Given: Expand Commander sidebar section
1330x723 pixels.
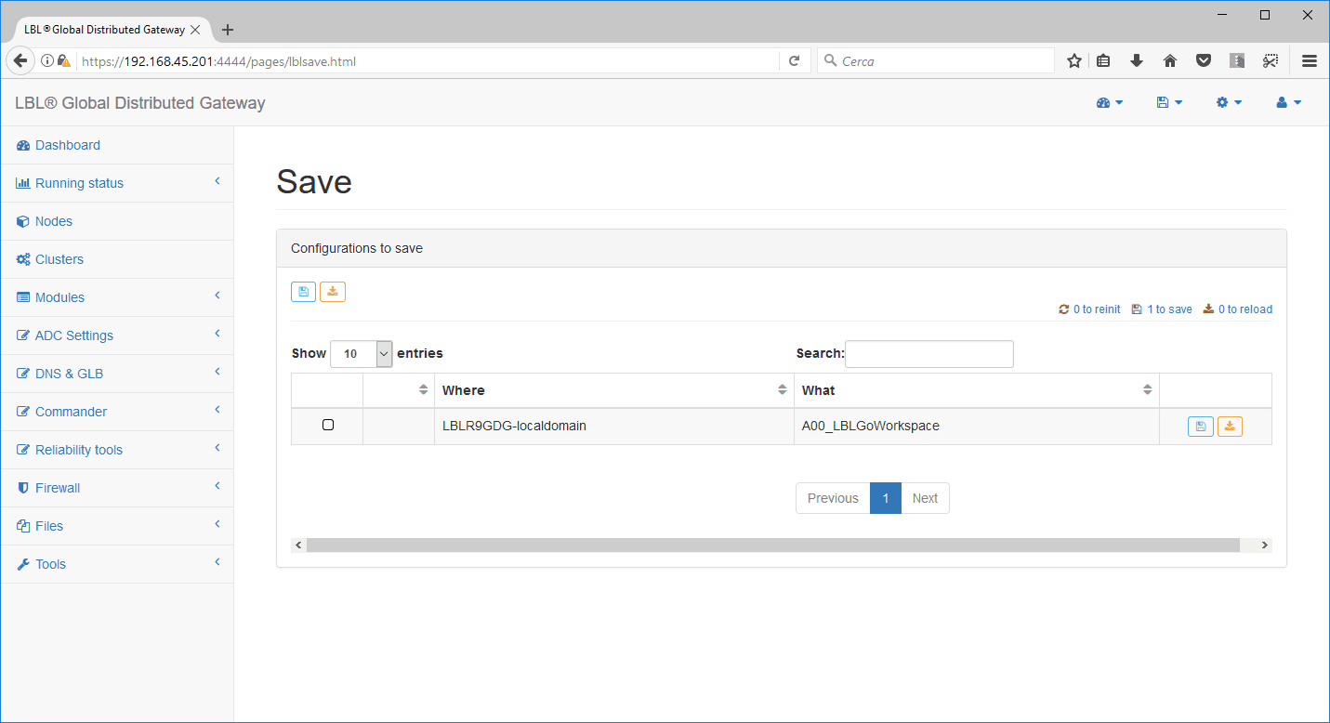Looking at the screenshot, I should coord(117,412).
